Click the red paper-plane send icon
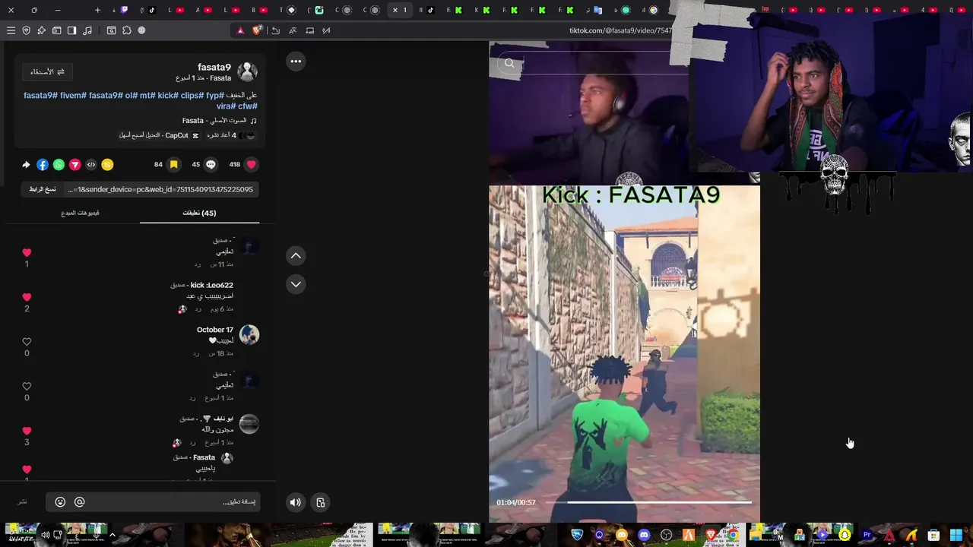The width and height of the screenshot is (973, 547). (x=74, y=164)
